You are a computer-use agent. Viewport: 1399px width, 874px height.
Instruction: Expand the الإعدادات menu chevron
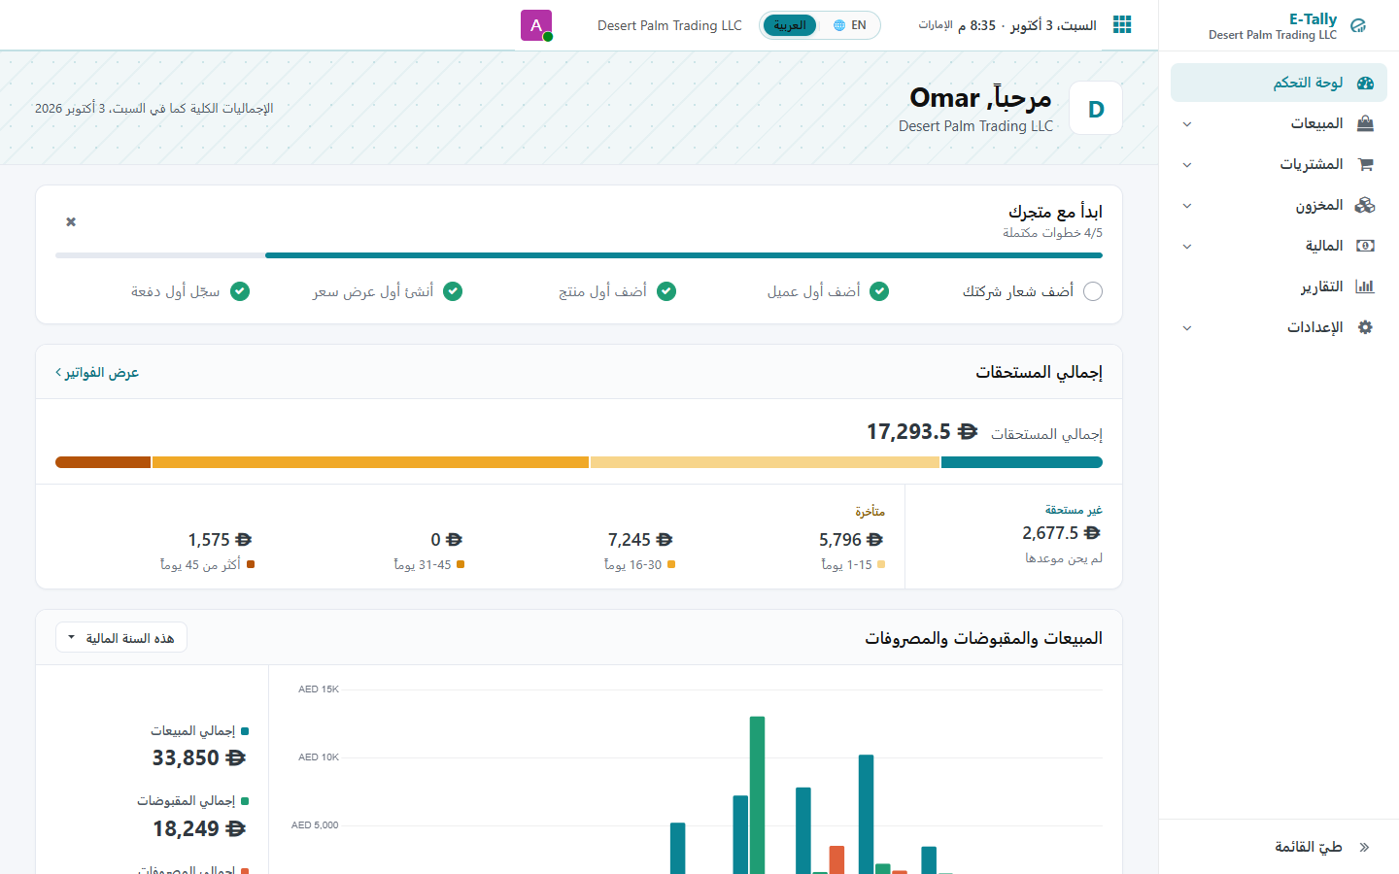pos(1187,328)
